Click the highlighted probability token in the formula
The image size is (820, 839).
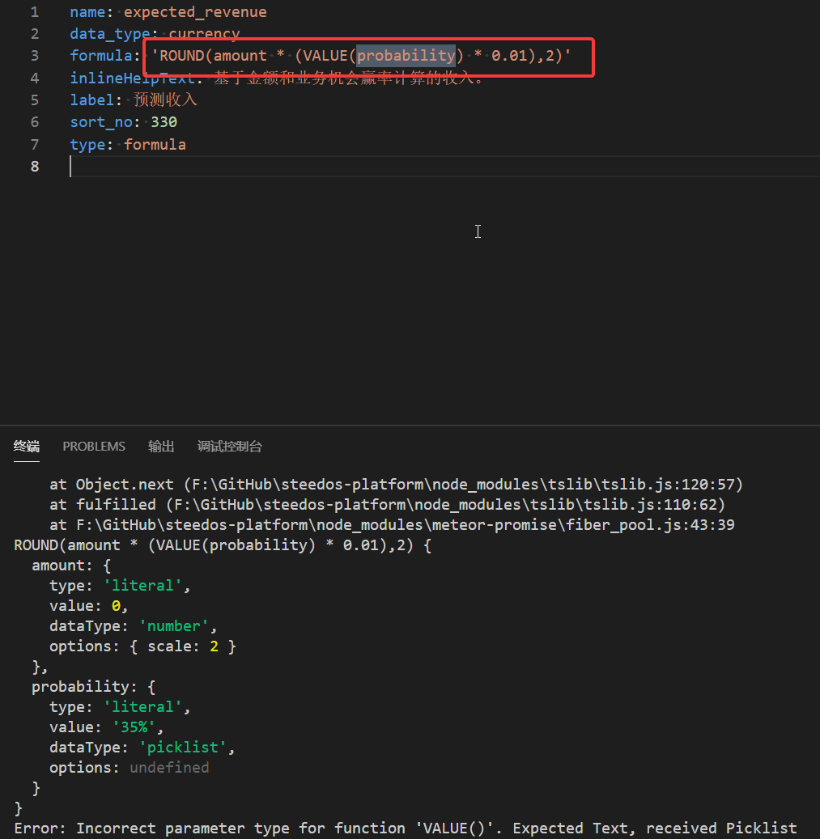point(405,55)
